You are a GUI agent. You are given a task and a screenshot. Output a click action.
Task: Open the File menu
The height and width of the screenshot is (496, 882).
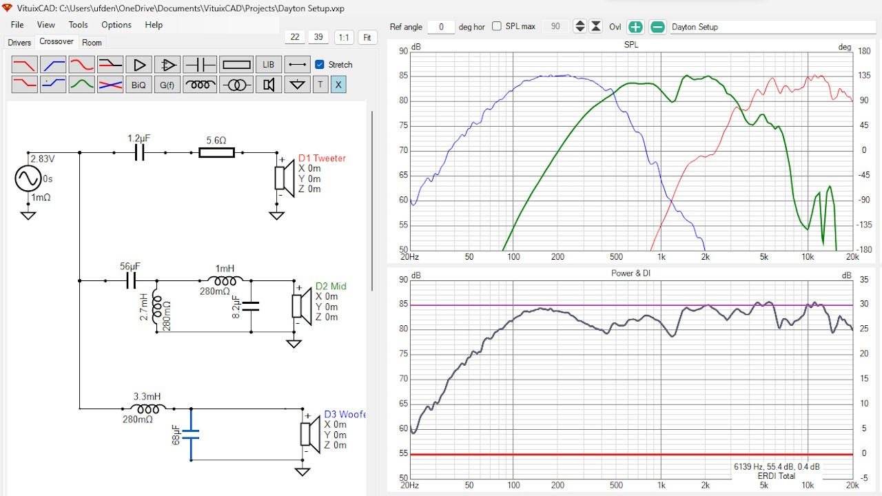tap(17, 25)
